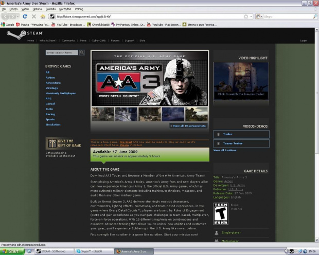Click the U.S. Army developer link
319x255 pixels.
[237, 185]
